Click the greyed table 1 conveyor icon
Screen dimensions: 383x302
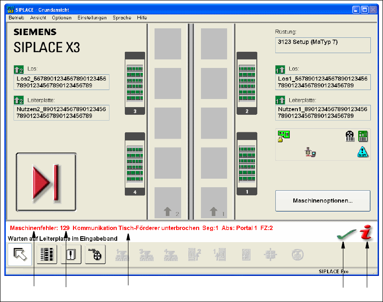[122, 255]
